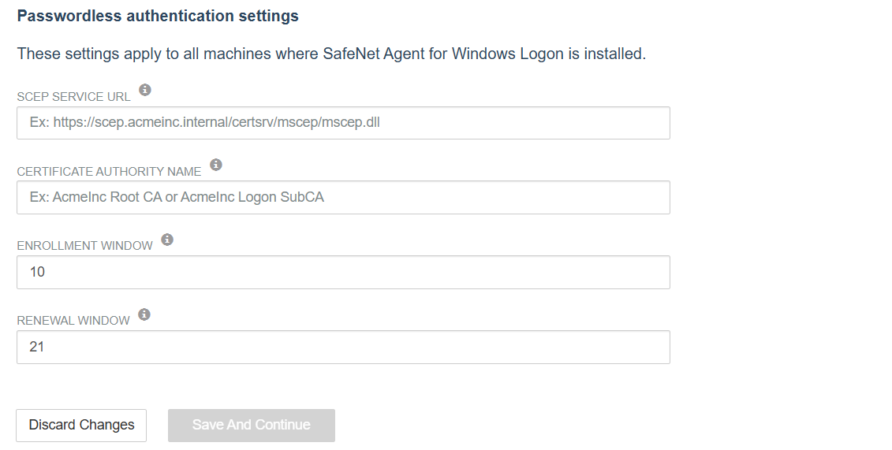This screenshot has height=450, width=892.
Task: Click the Passwordless authentication settings heading
Action: click(158, 16)
